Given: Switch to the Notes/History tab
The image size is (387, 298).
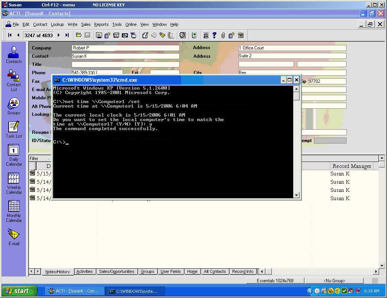Looking at the screenshot, I should [x=57, y=272].
